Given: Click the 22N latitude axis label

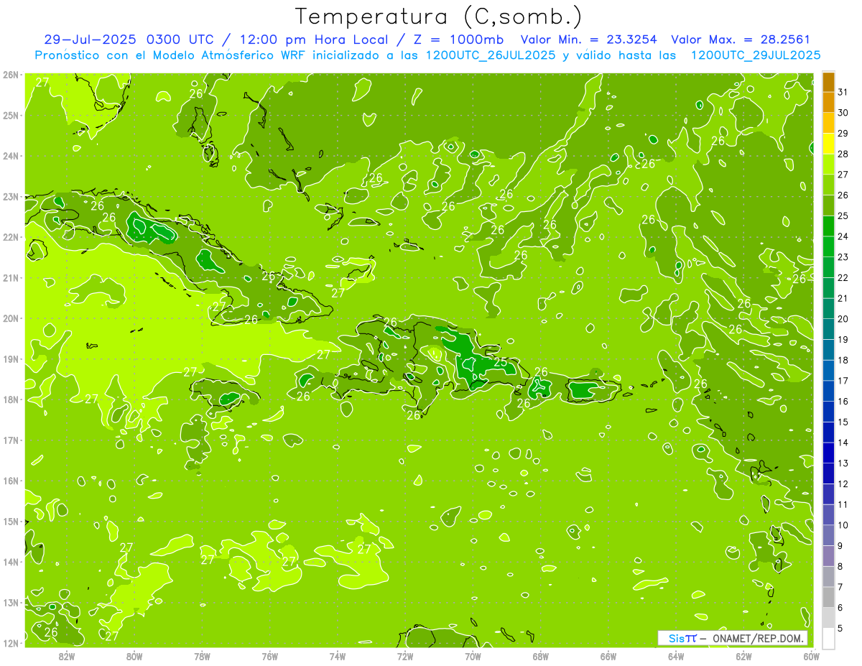Looking at the screenshot, I should tap(10, 237).
